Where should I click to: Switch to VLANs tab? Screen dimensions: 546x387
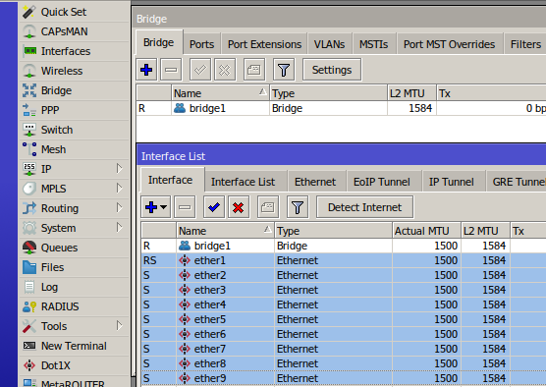pos(329,44)
